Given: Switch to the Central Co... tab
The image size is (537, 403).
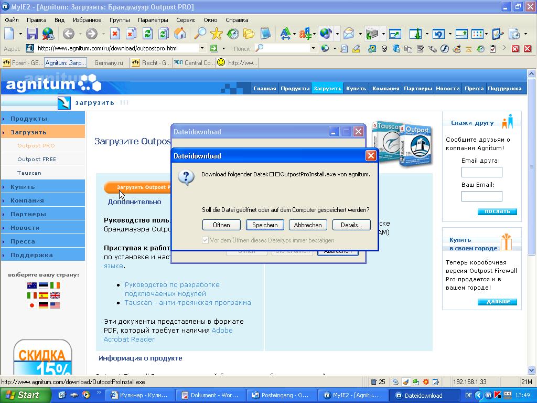Looking at the screenshot, I should [x=194, y=63].
